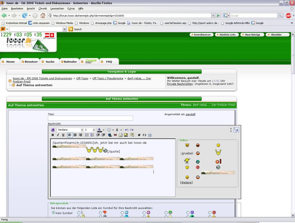Go to the Kalender forum tab

(70, 62)
